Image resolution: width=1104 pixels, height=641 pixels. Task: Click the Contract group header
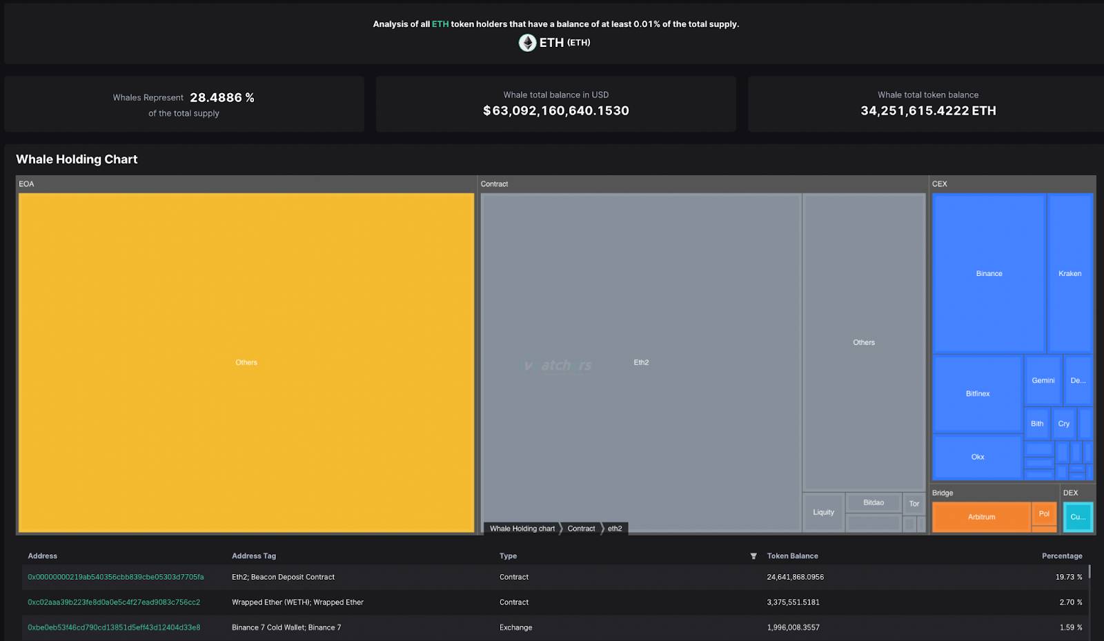[x=702, y=184]
